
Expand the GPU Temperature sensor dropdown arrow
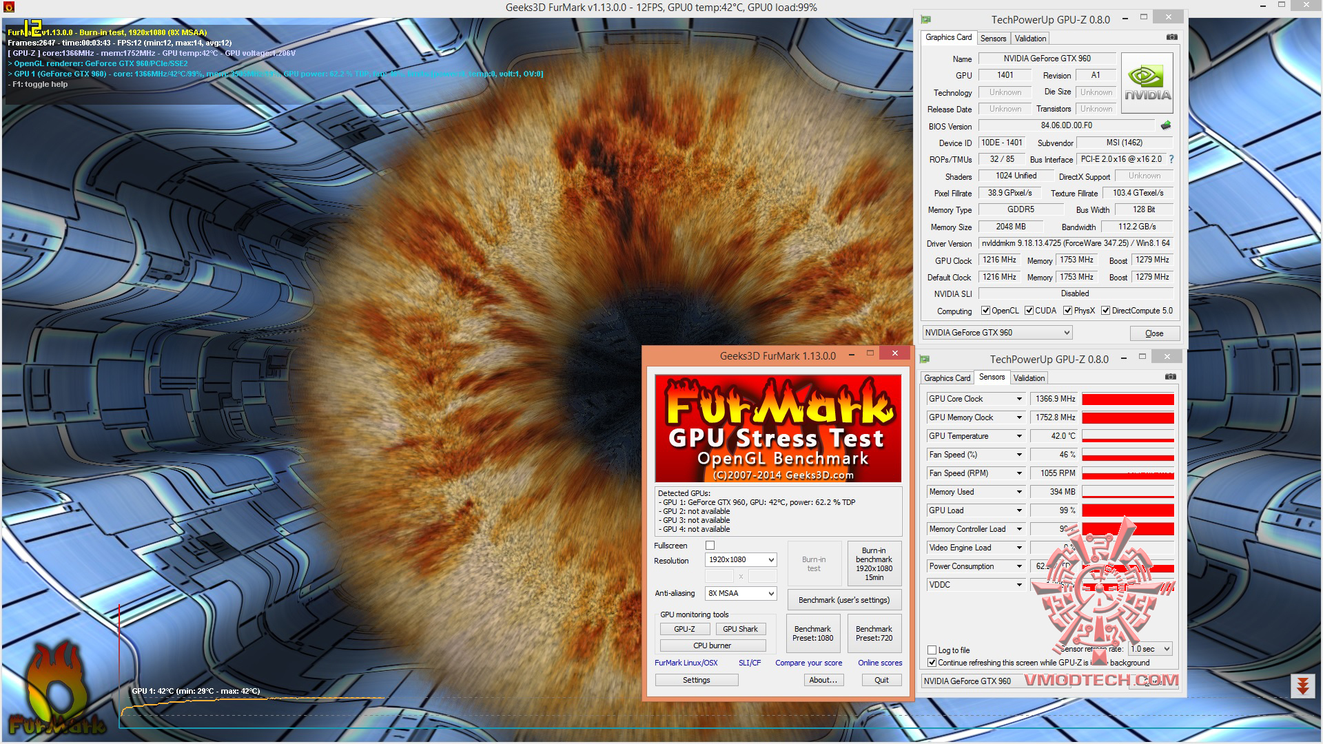[1019, 436]
